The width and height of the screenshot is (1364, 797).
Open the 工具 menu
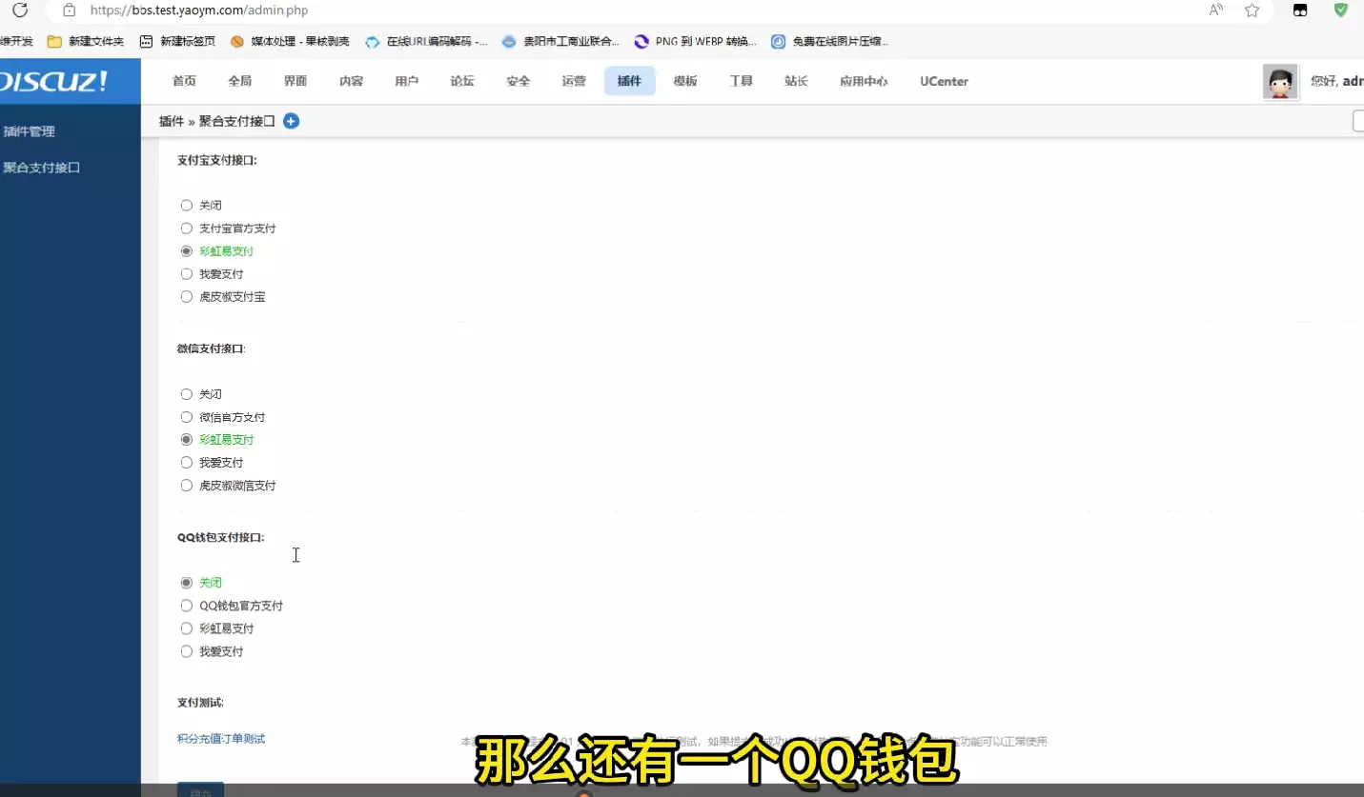coord(741,81)
